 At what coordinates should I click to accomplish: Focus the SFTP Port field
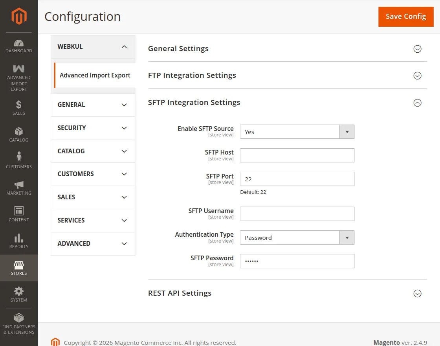point(297,179)
